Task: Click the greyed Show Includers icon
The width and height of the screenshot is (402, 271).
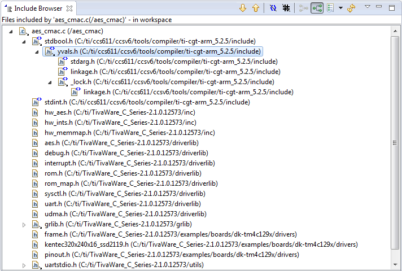Action: click(304, 8)
